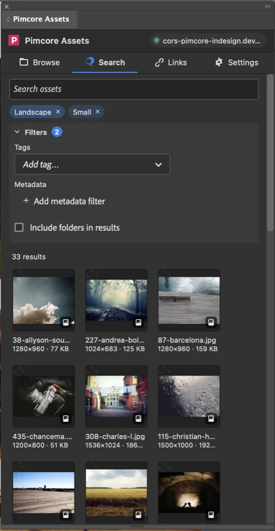Screen dimensions: 275x531
Task: Collapse the panel with double-arrow icon
Action: [x=267, y=6]
